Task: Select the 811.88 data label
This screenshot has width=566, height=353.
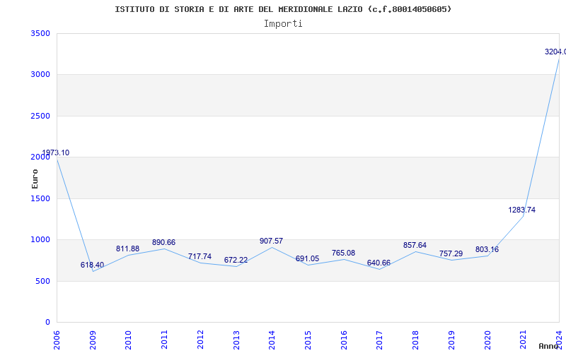Action: 127,249
